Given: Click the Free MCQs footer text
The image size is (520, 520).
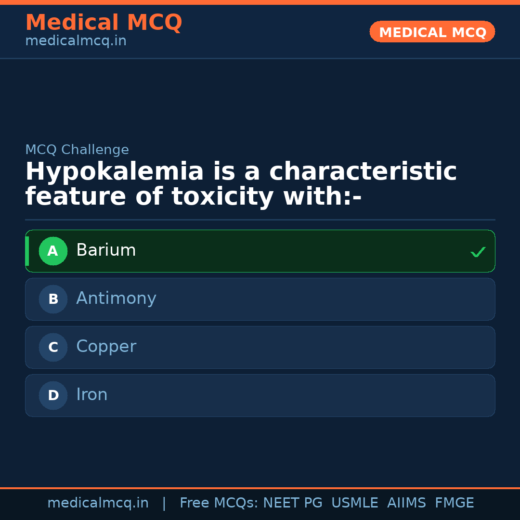Looking at the screenshot, I should pyautogui.click(x=219, y=503).
